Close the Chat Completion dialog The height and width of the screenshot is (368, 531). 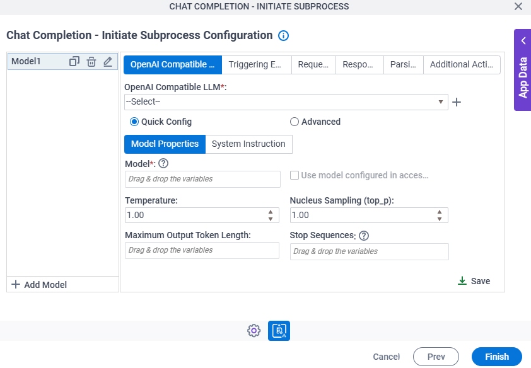click(x=518, y=6)
